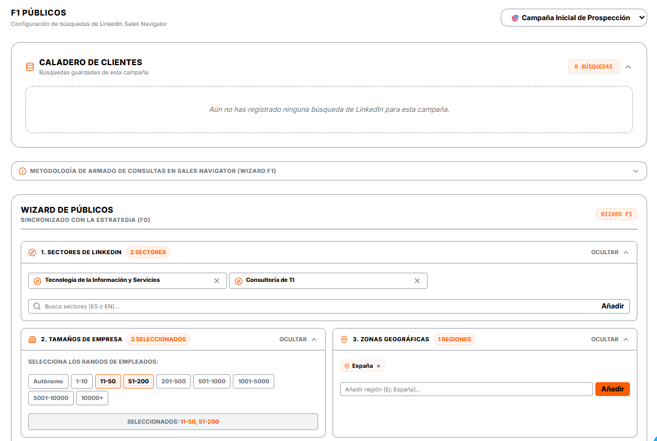Viewport: 657px width, 441px height.
Task: Click the 0 Búsquedas badge
Action: (593, 67)
